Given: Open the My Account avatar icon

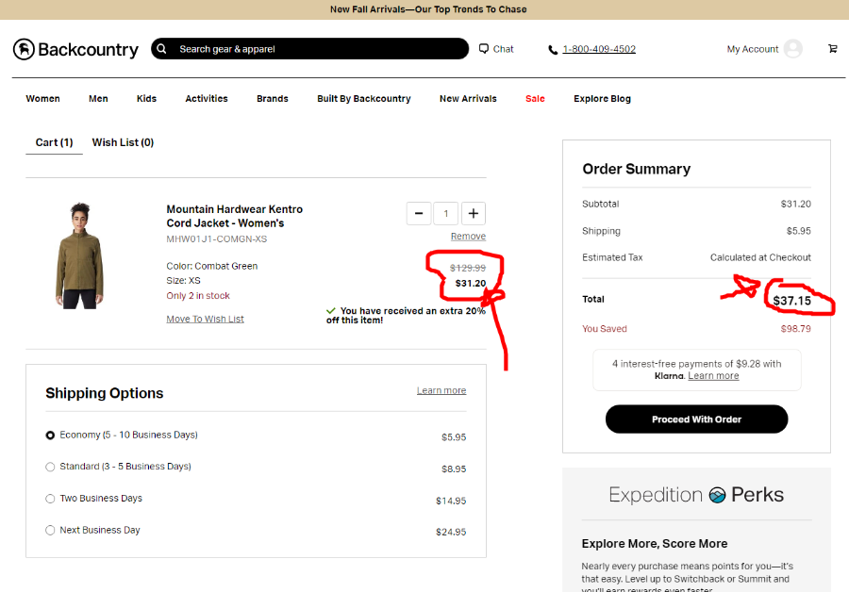Looking at the screenshot, I should pyautogui.click(x=792, y=49).
